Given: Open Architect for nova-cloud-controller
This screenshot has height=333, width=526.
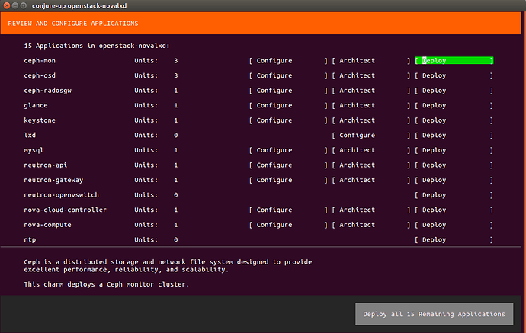Looking at the screenshot, I should [x=371, y=210].
